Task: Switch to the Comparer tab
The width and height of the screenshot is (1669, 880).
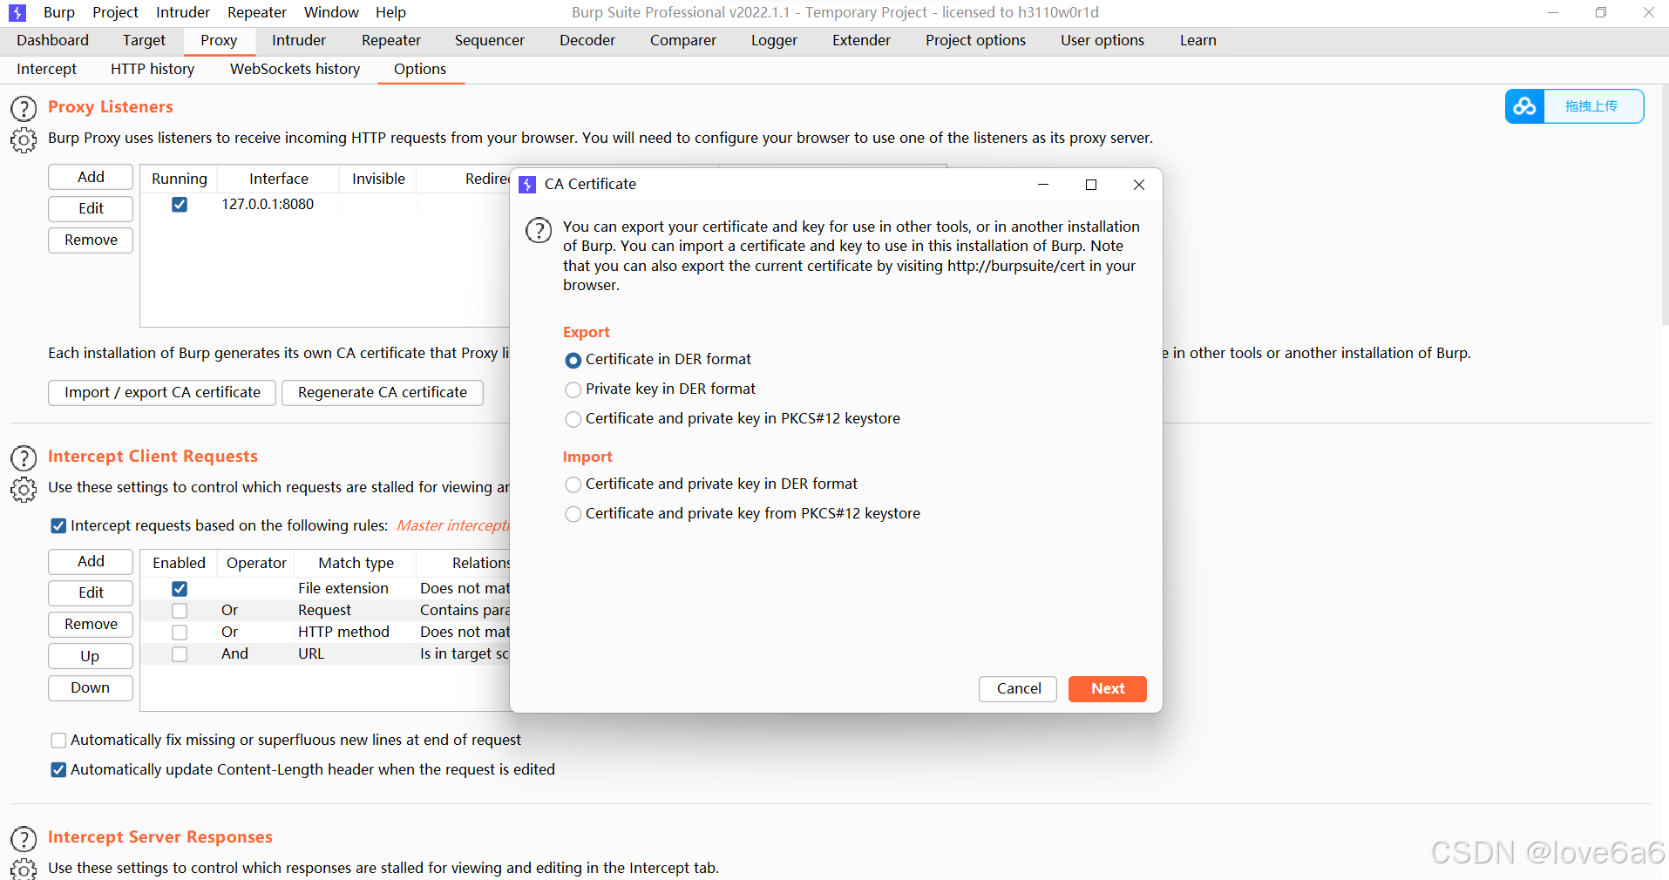Action: coord(683,40)
